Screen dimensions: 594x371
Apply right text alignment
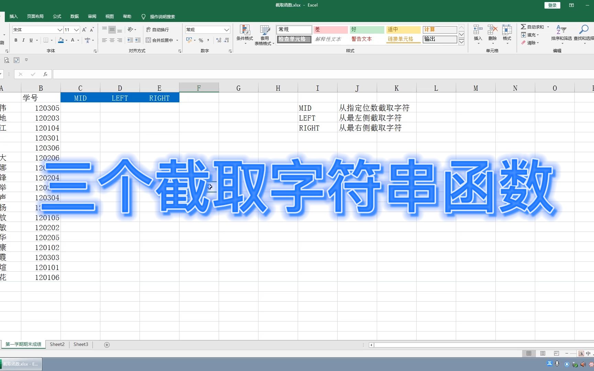point(120,40)
